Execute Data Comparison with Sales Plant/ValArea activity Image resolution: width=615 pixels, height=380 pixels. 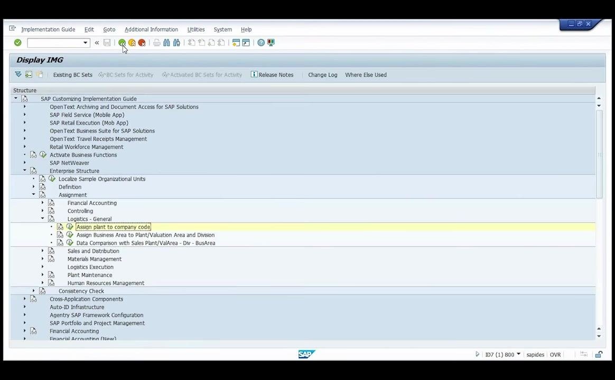(70, 243)
